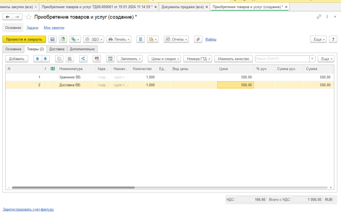
Task: Open the table Еще menu
Action: pos(326,59)
